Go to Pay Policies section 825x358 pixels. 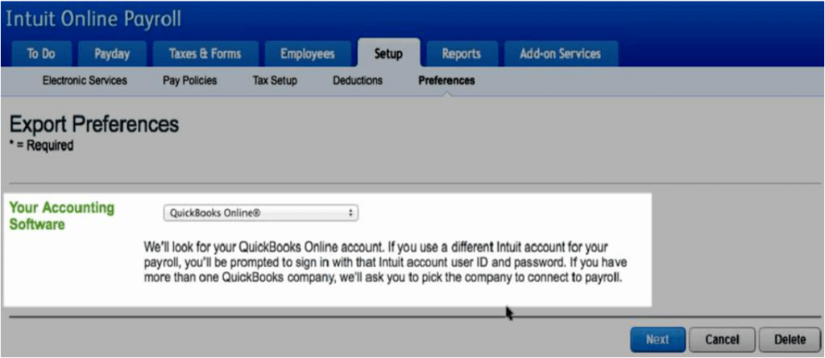point(190,81)
